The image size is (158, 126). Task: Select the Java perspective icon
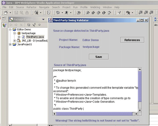(4, 25)
